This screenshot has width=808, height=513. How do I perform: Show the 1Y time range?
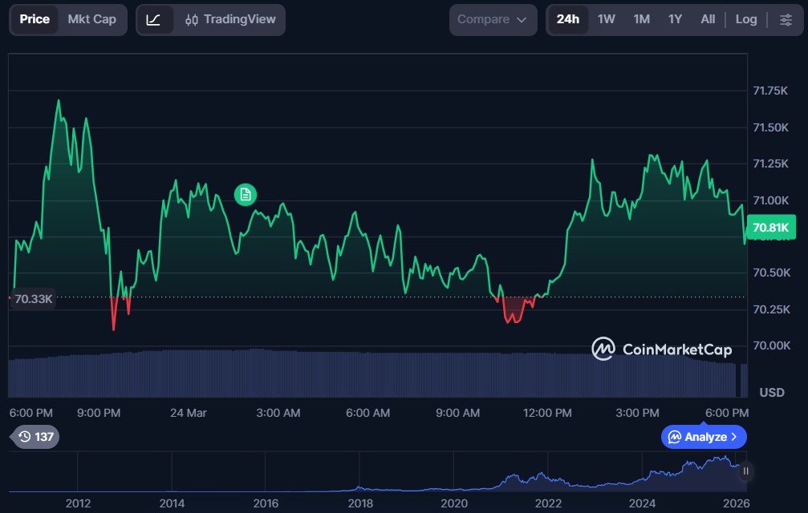675,19
